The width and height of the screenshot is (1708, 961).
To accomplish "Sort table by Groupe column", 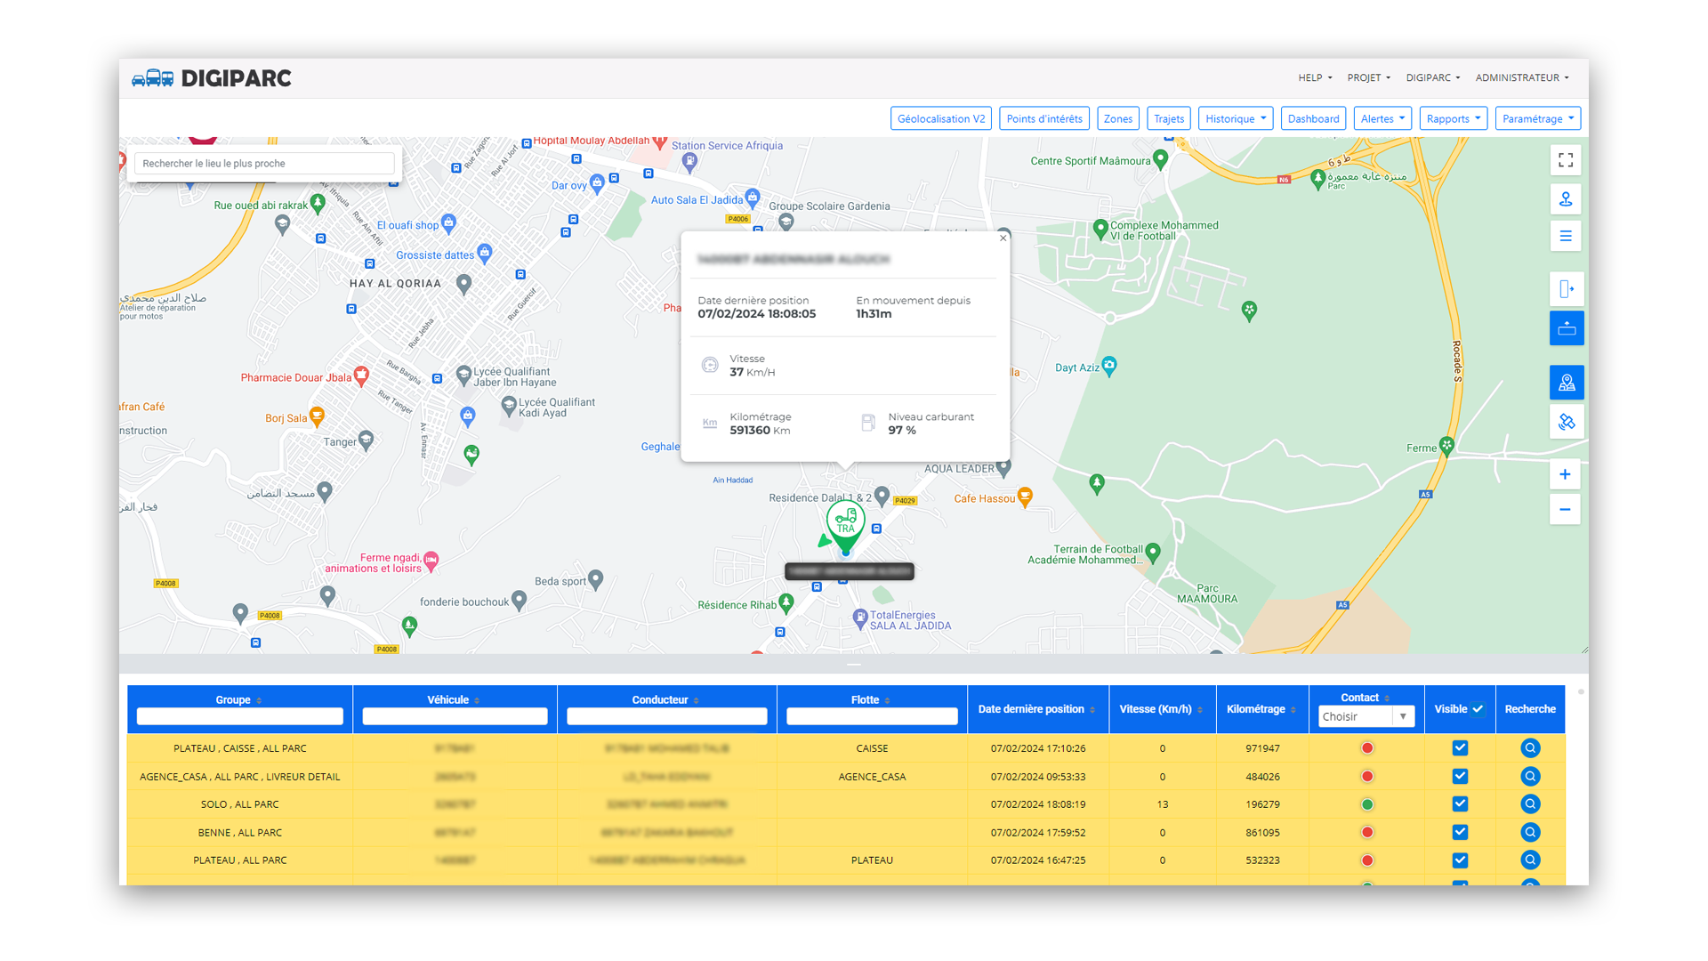I will pyautogui.click(x=259, y=701).
